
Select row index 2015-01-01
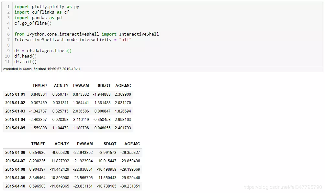[15, 94]
